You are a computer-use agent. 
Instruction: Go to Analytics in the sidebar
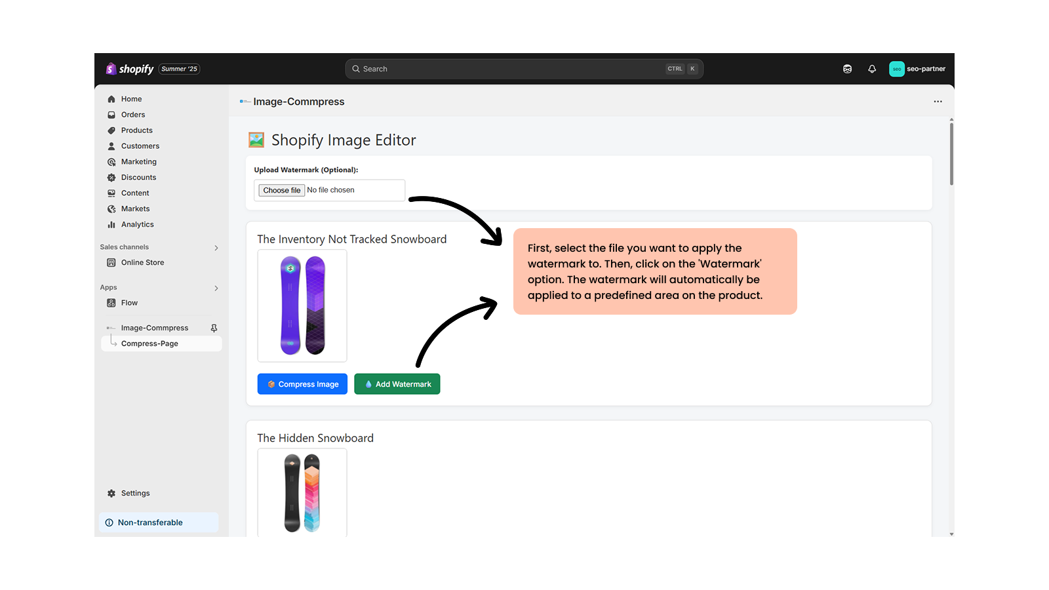coord(137,225)
